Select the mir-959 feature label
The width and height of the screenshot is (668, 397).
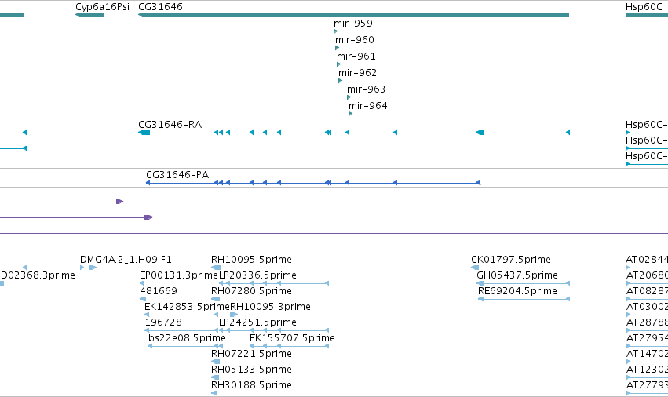click(x=352, y=23)
